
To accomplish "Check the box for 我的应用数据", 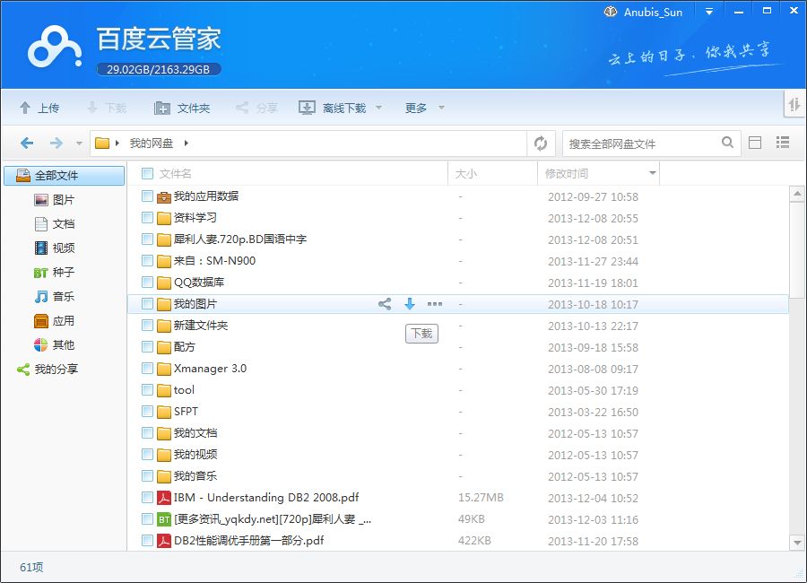I will point(147,196).
